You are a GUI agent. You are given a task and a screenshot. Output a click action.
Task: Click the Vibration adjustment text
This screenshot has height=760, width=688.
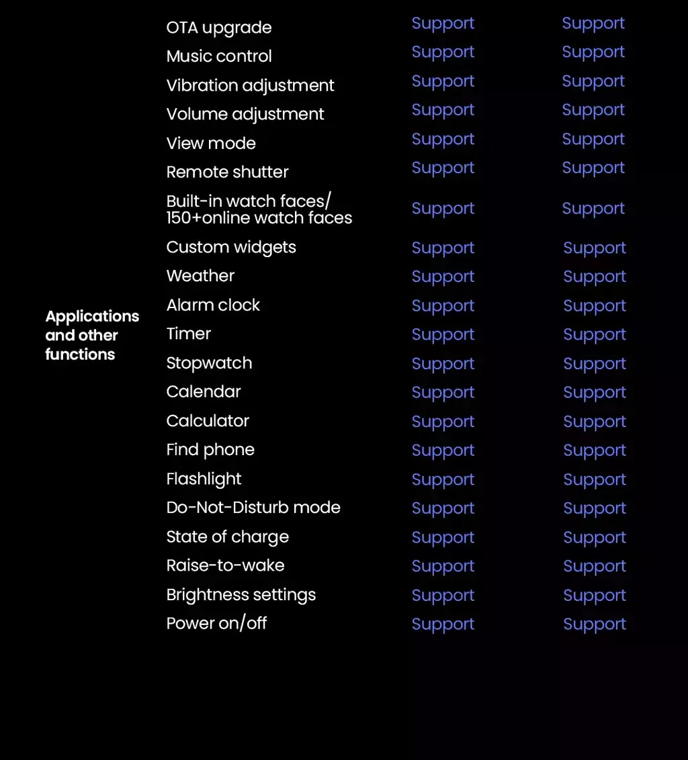tap(250, 86)
